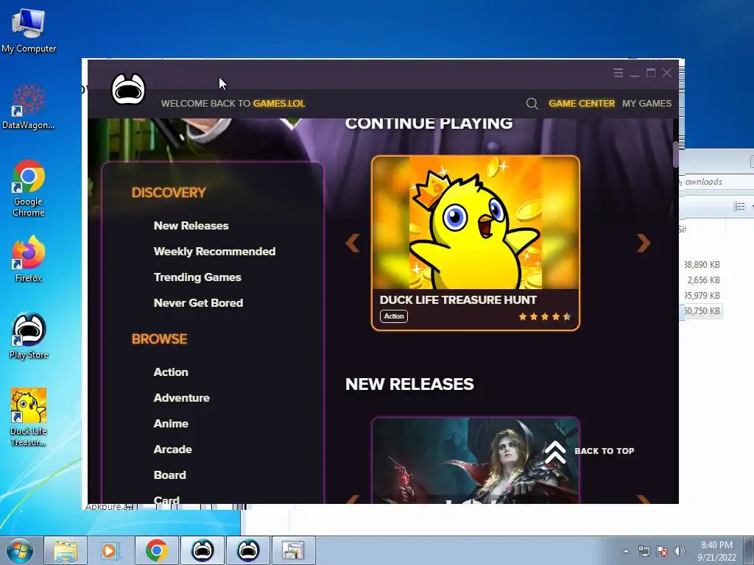Image resolution: width=754 pixels, height=565 pixels.
Task: Click second Games.lol taskbar icon
Action: coord(248,550)
